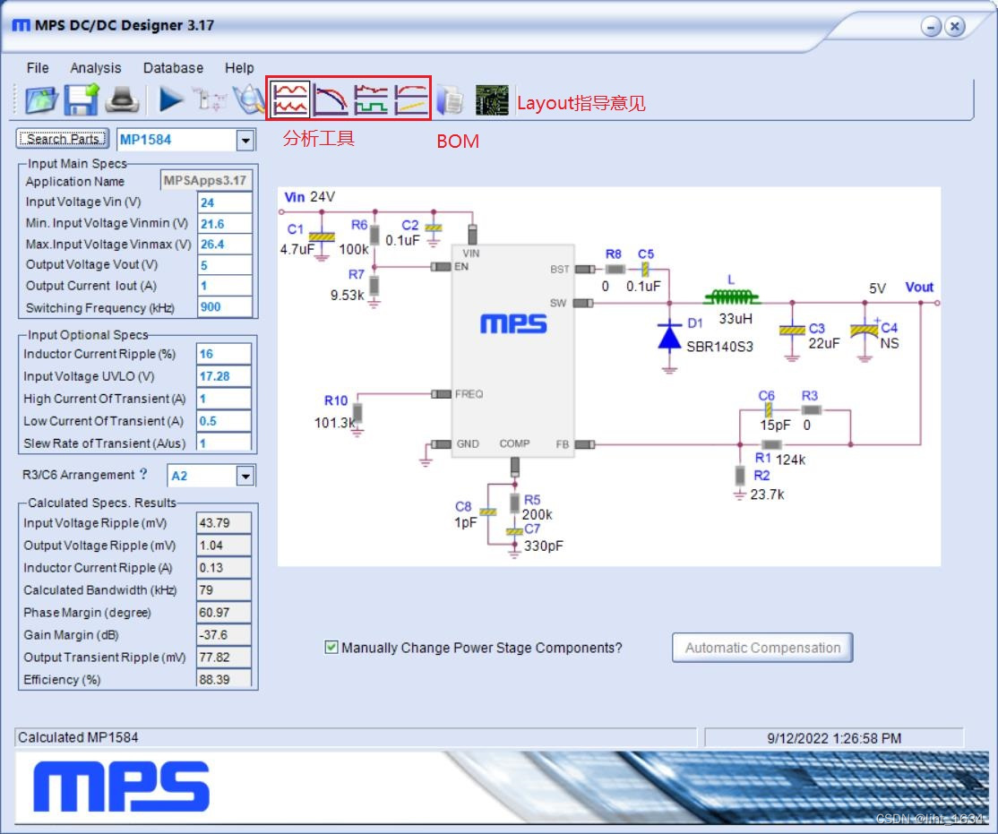Click the Output Voltage Vout field

pos(226,265)
